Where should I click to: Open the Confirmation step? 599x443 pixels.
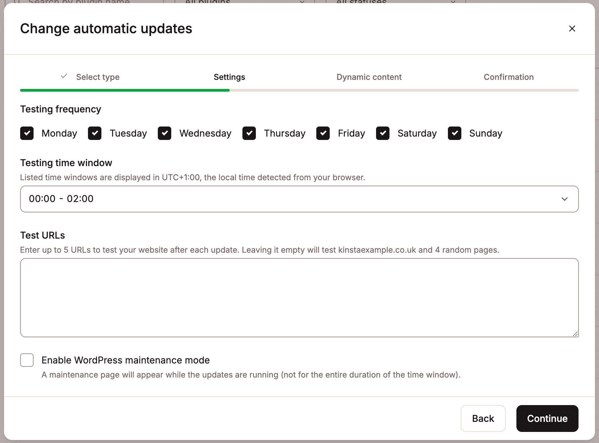pos(508,77)
